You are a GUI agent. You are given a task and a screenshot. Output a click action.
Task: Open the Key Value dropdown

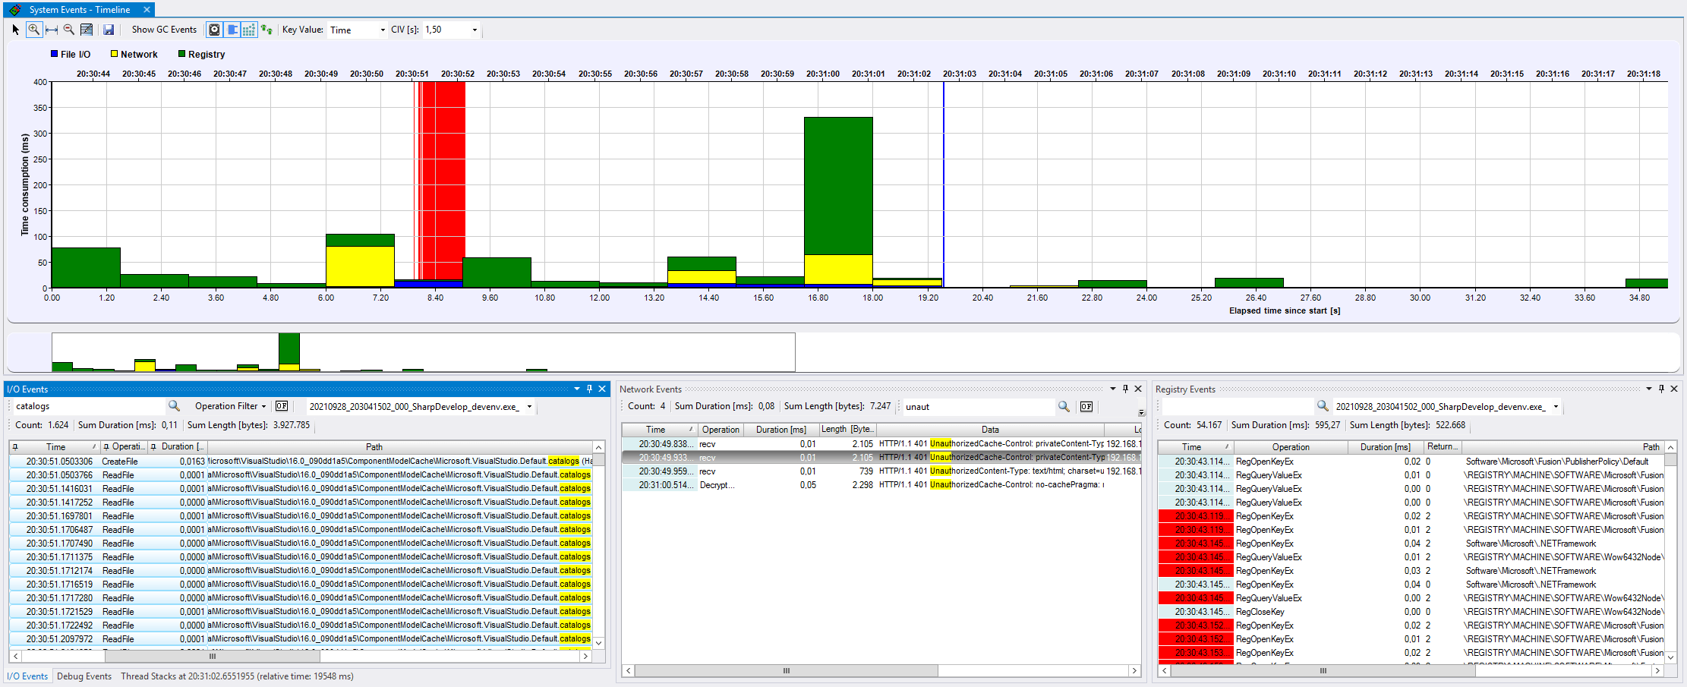click(381, 30)
